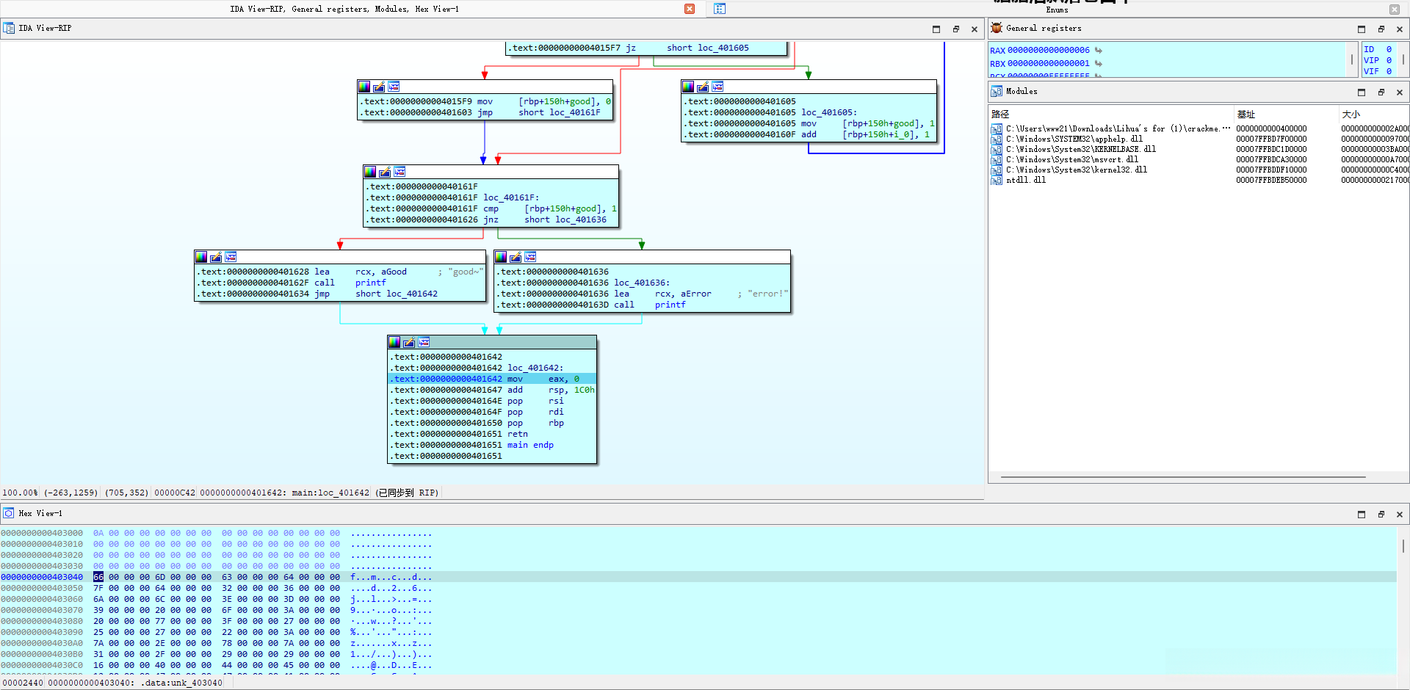Sort modules by 基址 column header
Viewport: 1410px width, 690px height.
(1246, 115)
